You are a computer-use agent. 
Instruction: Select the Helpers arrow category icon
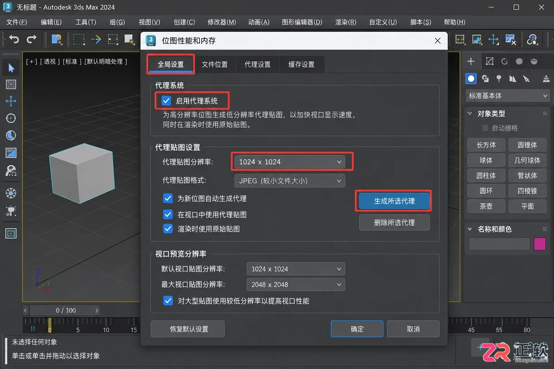tap(526, 79)
